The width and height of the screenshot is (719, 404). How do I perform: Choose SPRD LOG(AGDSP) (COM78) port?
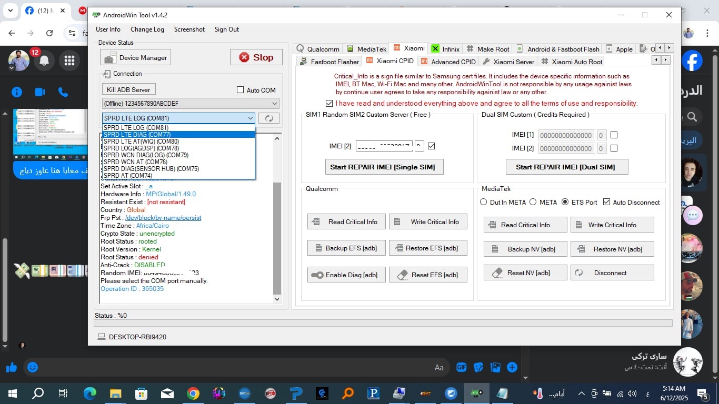pos(178,148)
